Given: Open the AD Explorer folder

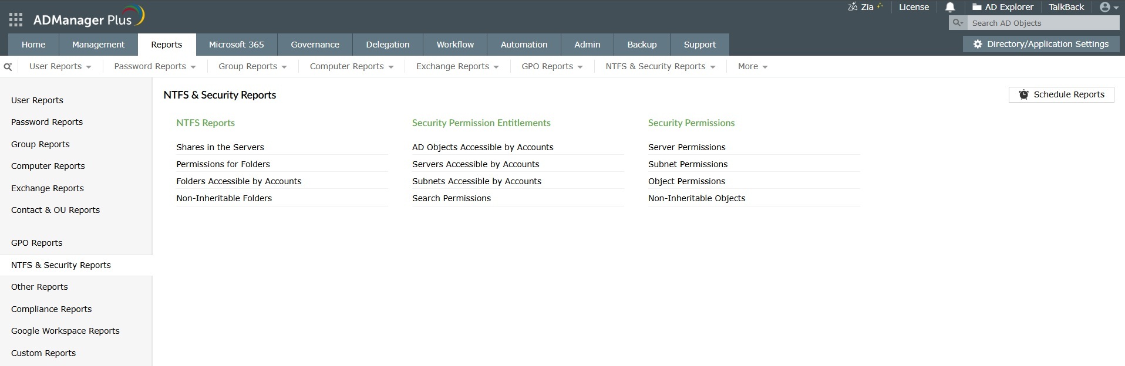Looking at the screenshot, I should click(1003, 7).
